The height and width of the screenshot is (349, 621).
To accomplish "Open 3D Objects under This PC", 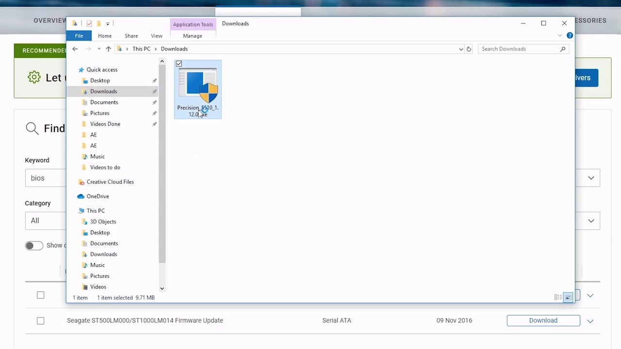I will (103, 222).
